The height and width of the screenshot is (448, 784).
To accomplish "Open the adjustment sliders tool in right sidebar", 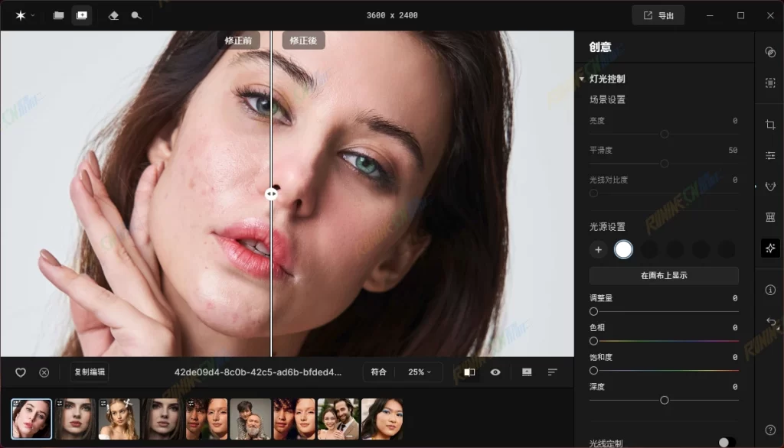I will (770, 155).
